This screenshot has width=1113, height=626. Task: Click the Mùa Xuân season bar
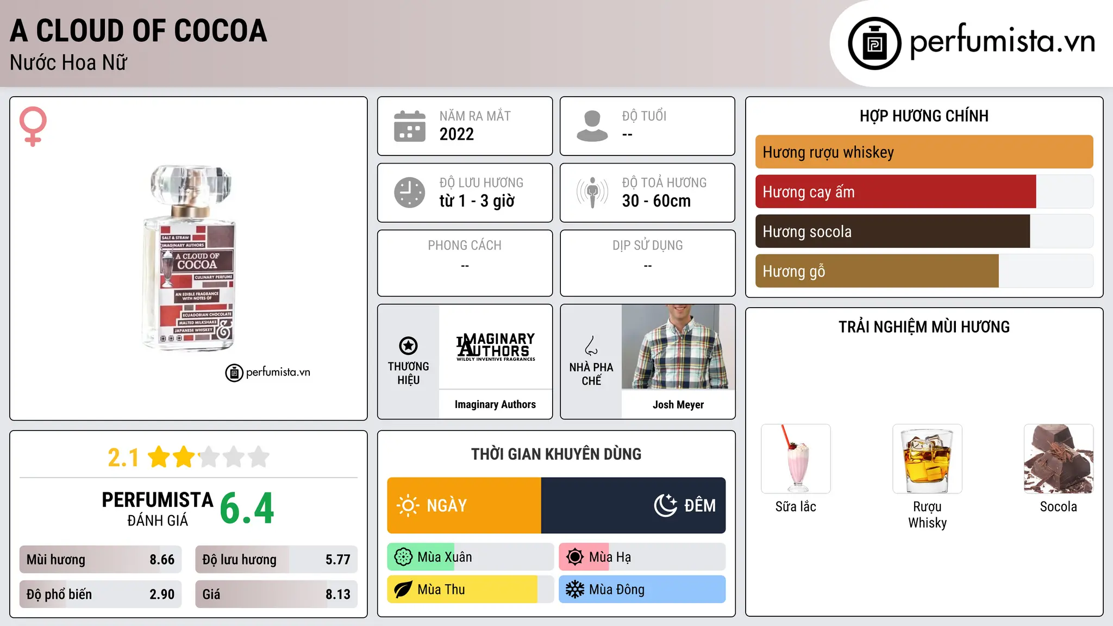[471, 557]
